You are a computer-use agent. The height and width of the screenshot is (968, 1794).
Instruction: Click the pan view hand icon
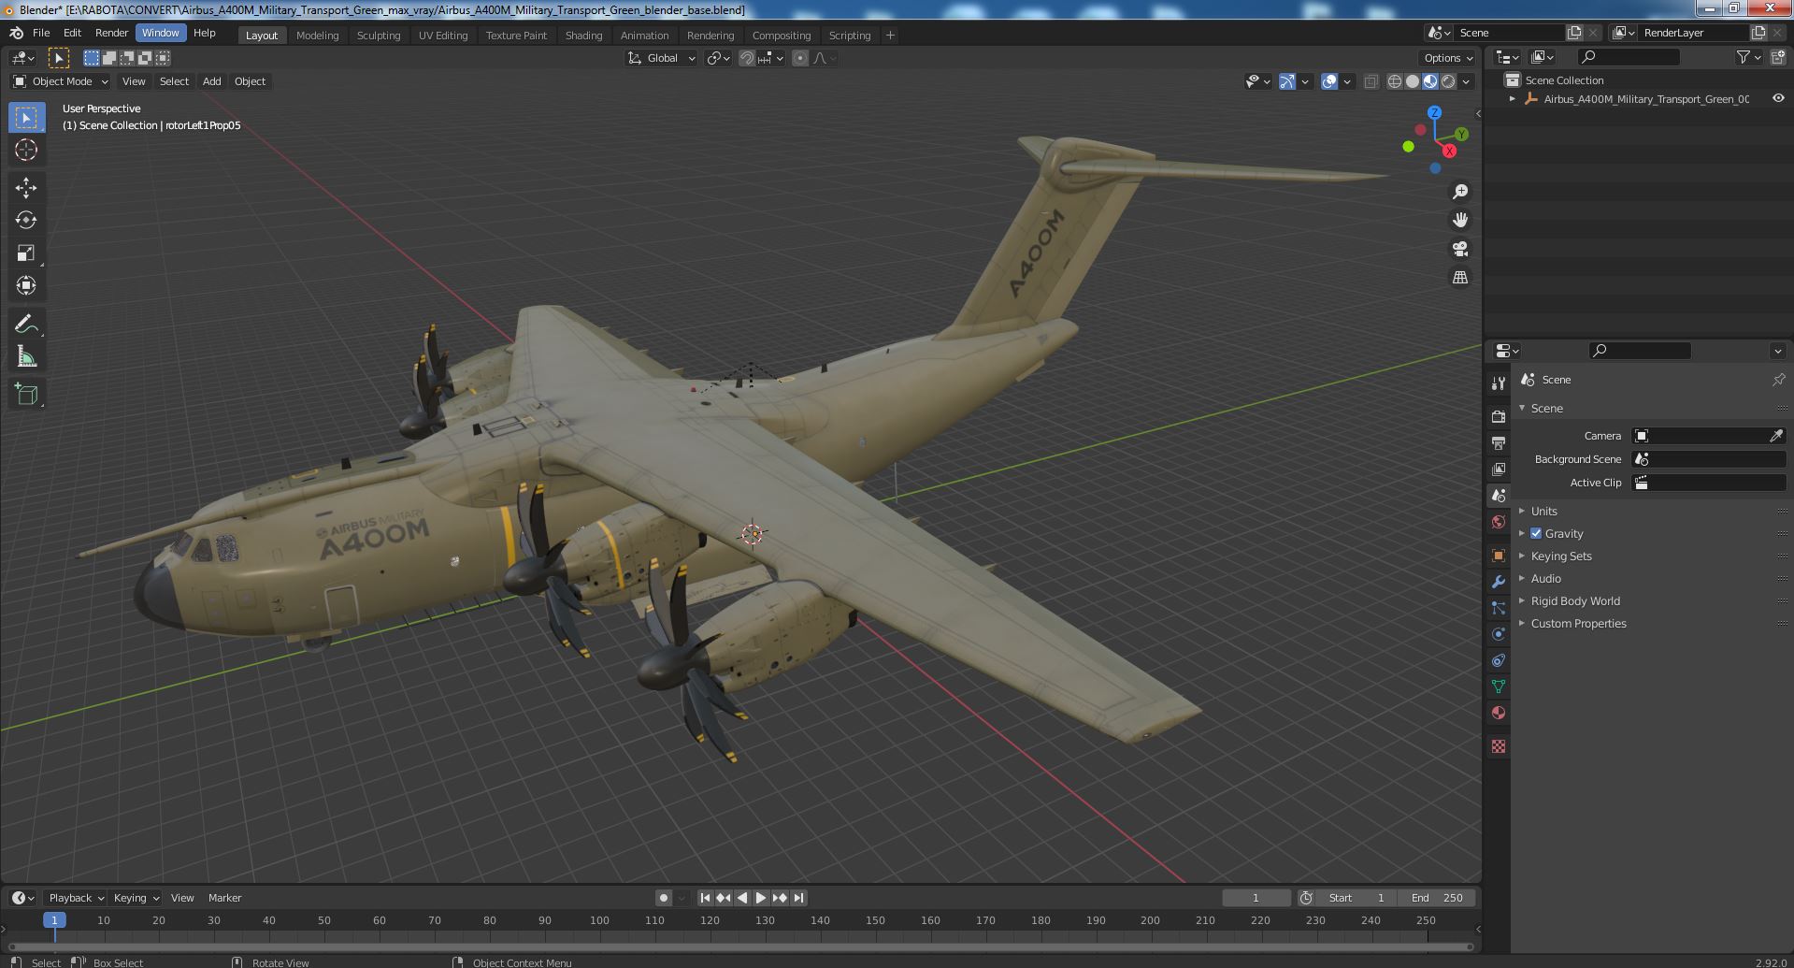1459,220
